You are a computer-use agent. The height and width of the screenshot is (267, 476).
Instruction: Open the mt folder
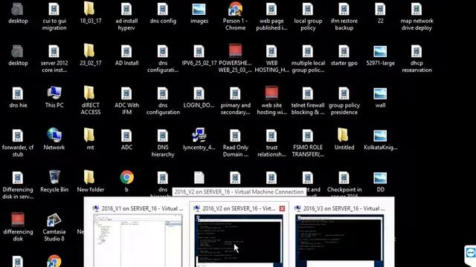(90, 135)
